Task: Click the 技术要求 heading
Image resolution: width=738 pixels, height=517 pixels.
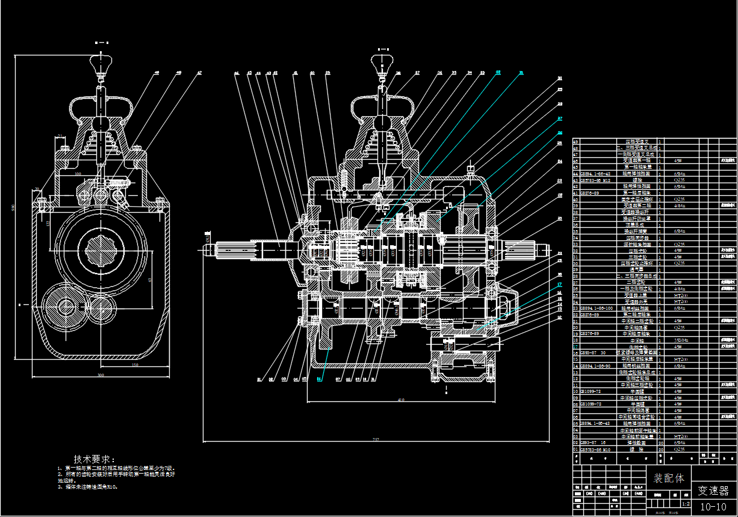Action: tap(94, 459)
